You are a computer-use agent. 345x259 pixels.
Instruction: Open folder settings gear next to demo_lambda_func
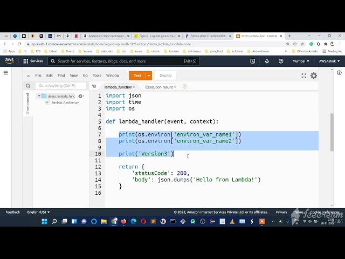[x=81, y=96]
